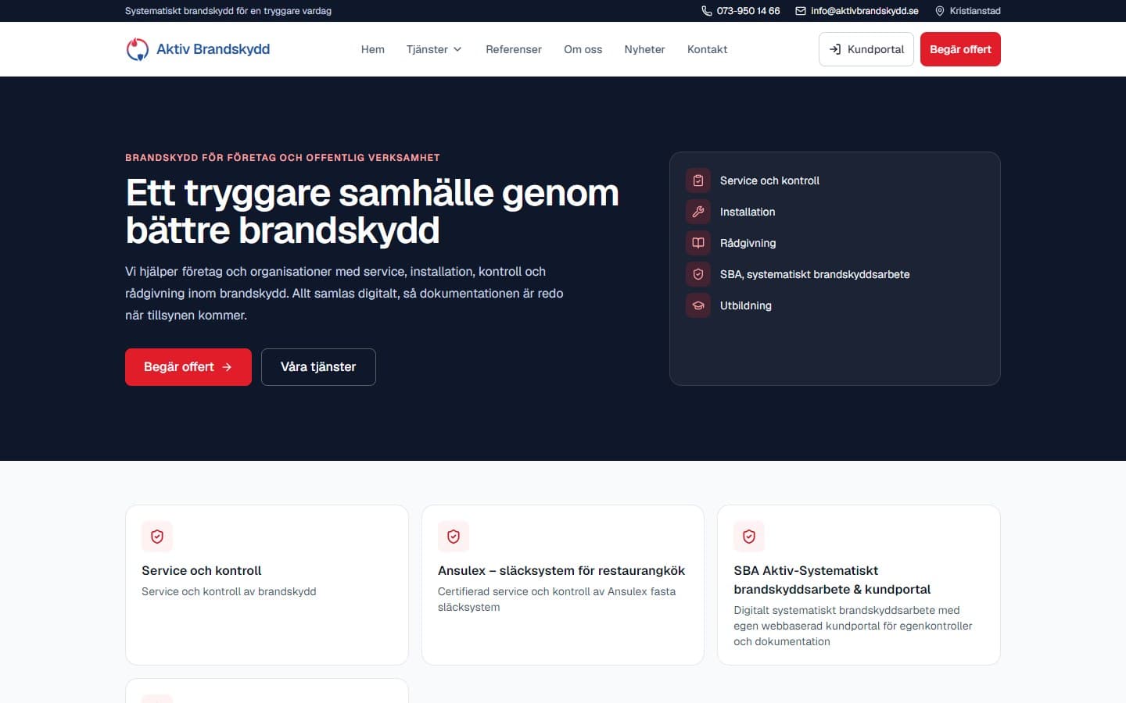Expand the Tjänster dropdown chevron

tap(457, 49)
